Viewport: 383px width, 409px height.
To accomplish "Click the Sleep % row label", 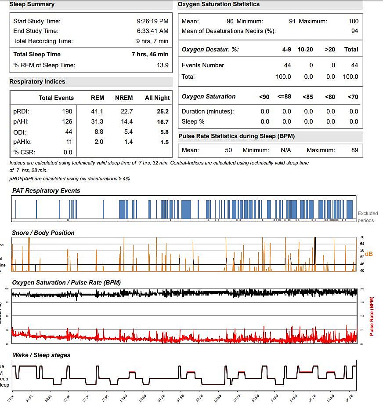I will [193, 121].
